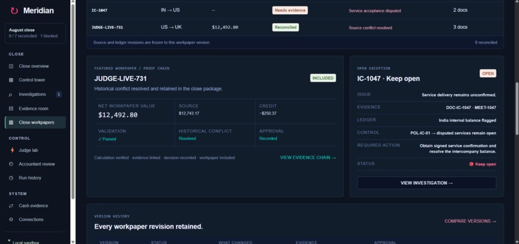The height and width of the screenshot is (244, 519).
Task: Click the Connections sidebar icon
Action: click(11, 220)
